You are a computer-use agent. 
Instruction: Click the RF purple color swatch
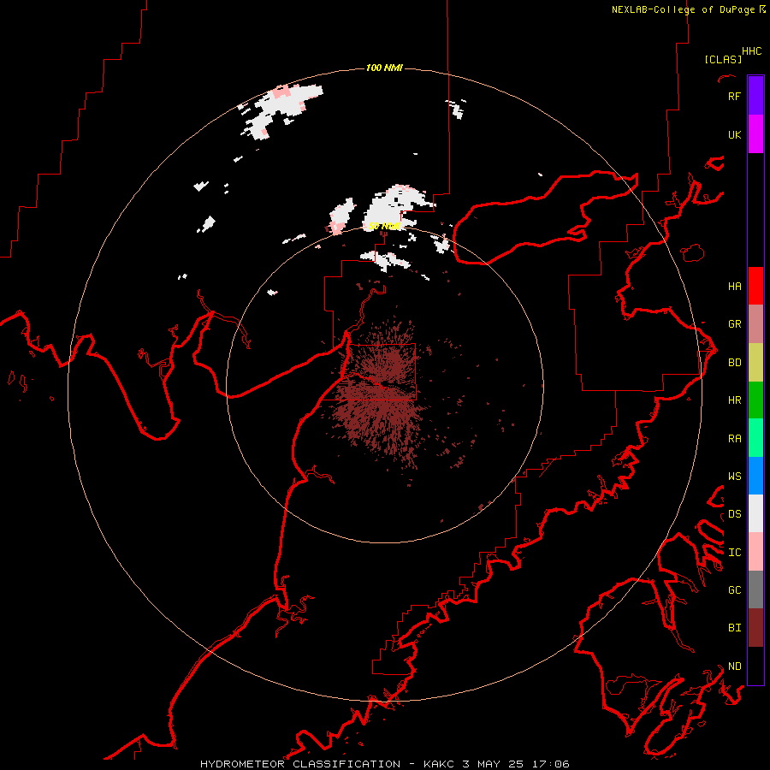pos(755,96)
